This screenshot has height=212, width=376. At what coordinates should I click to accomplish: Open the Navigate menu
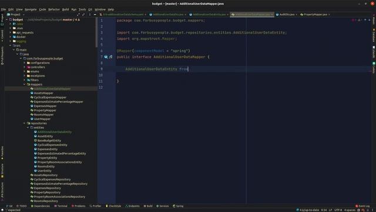31,9
